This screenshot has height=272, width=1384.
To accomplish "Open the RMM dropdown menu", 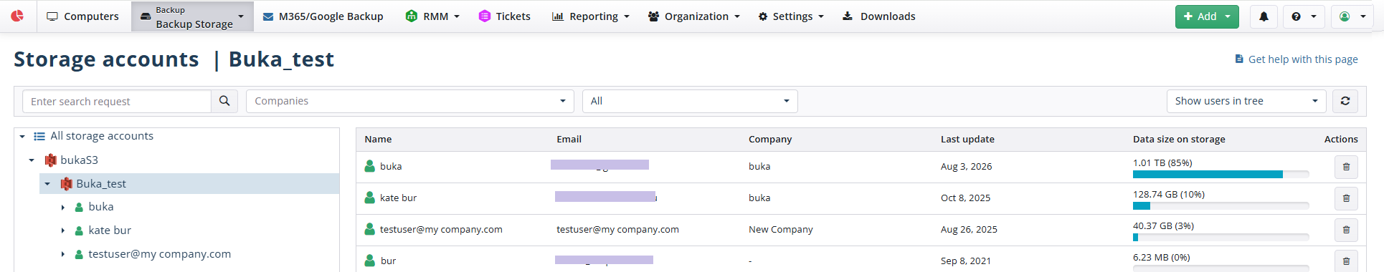I will coord(432,16).
